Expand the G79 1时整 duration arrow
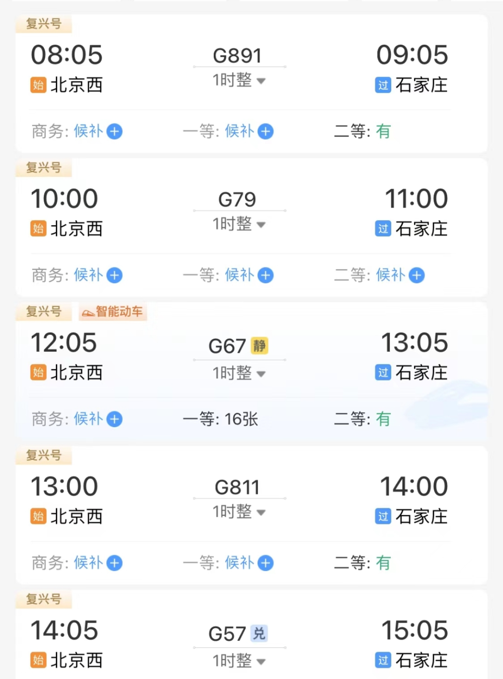This screenshot has height=679, width=503. [261, 225]
